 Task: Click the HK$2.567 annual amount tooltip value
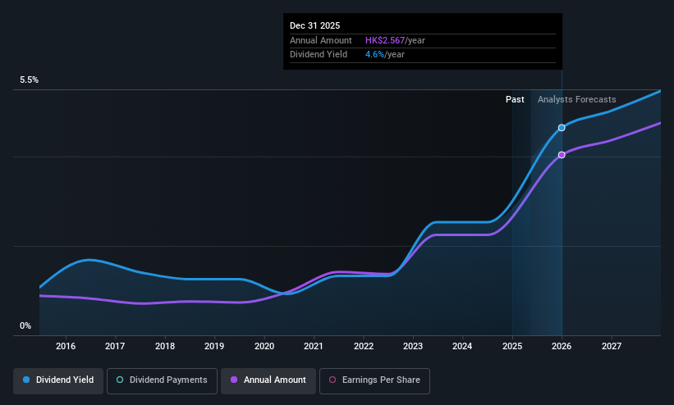point(385,40)
